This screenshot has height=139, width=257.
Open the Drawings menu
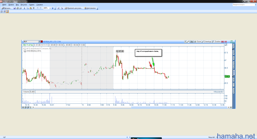(206, 42)
